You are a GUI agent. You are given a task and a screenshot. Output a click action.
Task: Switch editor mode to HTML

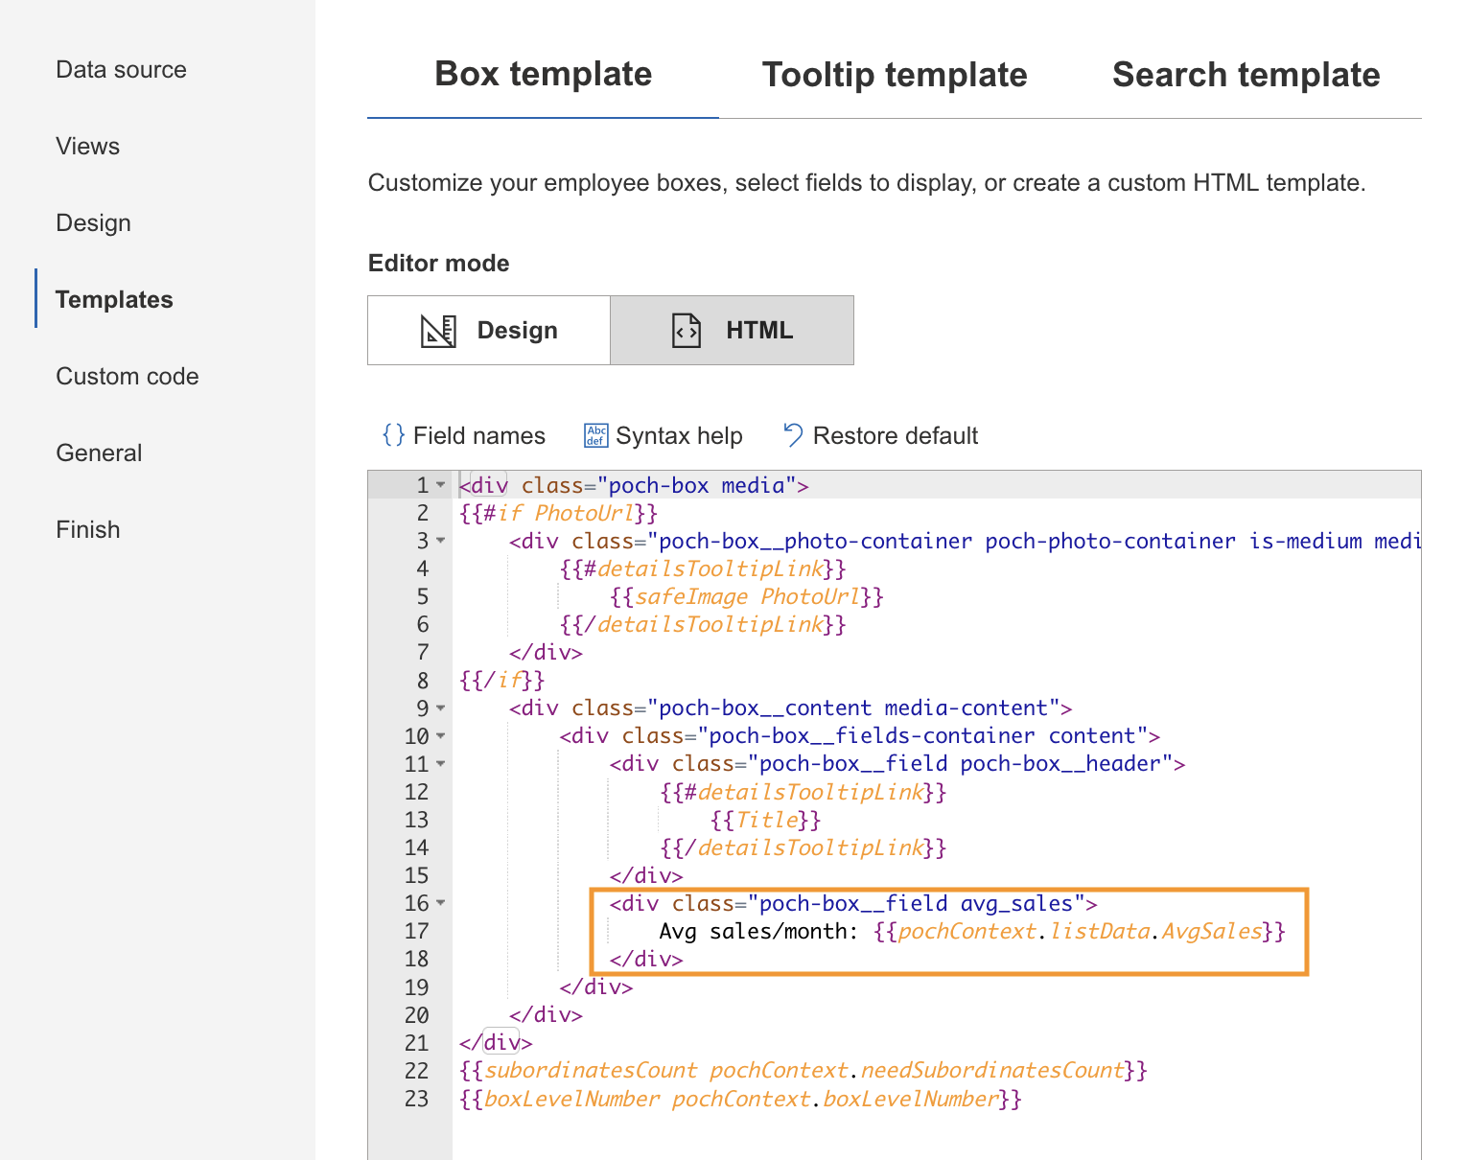click(x=732, y=331)
